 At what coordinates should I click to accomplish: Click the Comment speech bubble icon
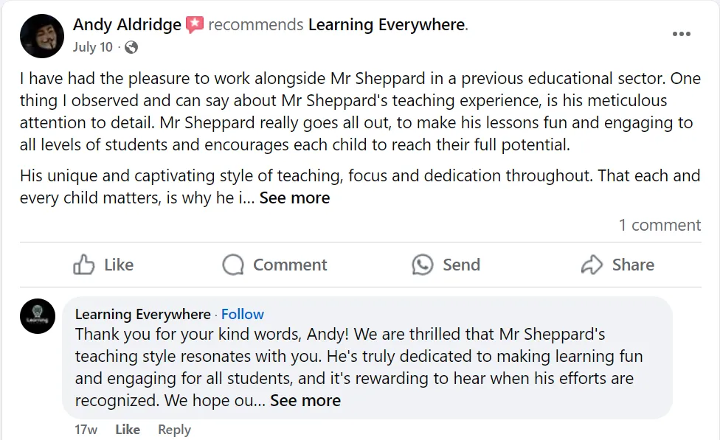click(x=233, y=265)
